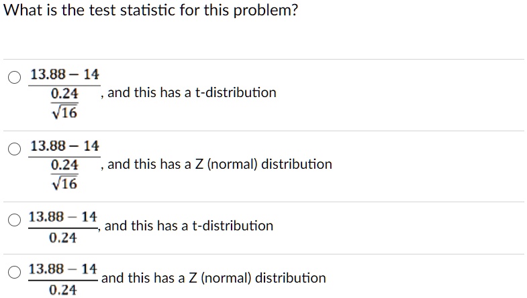Click the √16 denominator in first option
Viewport: 527px width, 298px height.
64,113
